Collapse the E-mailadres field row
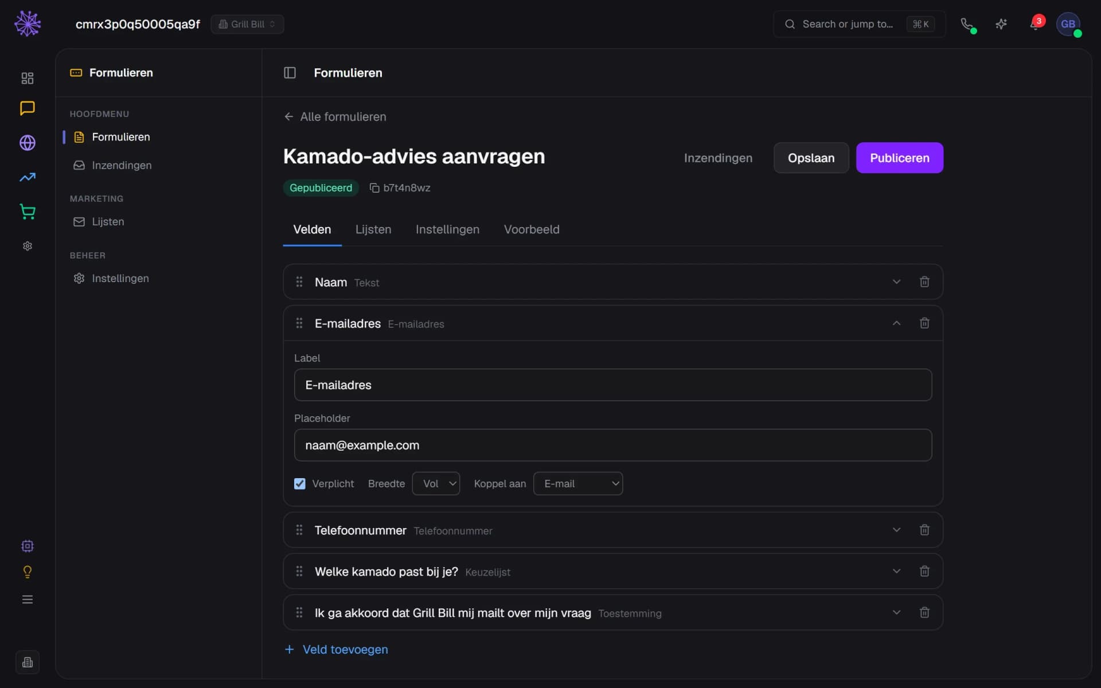 tap(896, 323)
